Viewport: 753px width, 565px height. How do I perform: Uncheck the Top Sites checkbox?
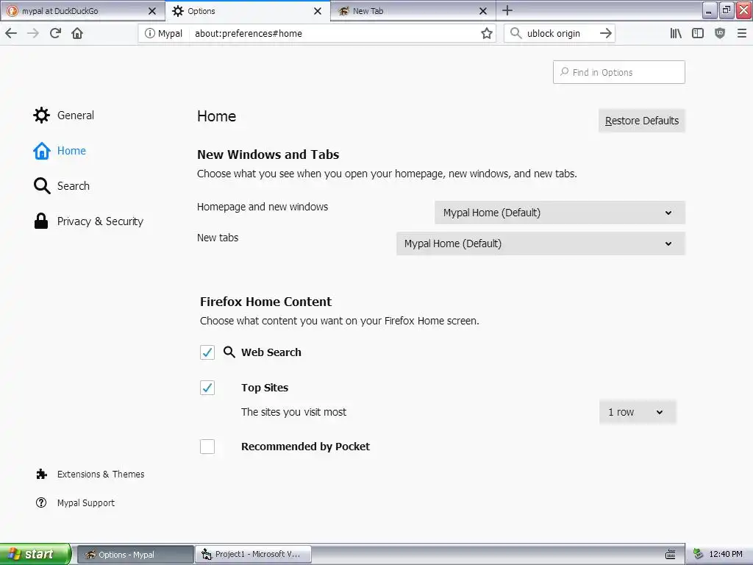point(207,388)
